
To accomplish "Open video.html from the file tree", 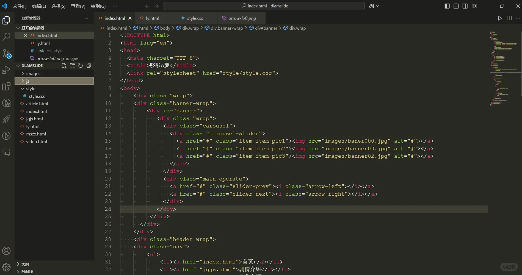I will pyautogui.click(x=54, y=141).
